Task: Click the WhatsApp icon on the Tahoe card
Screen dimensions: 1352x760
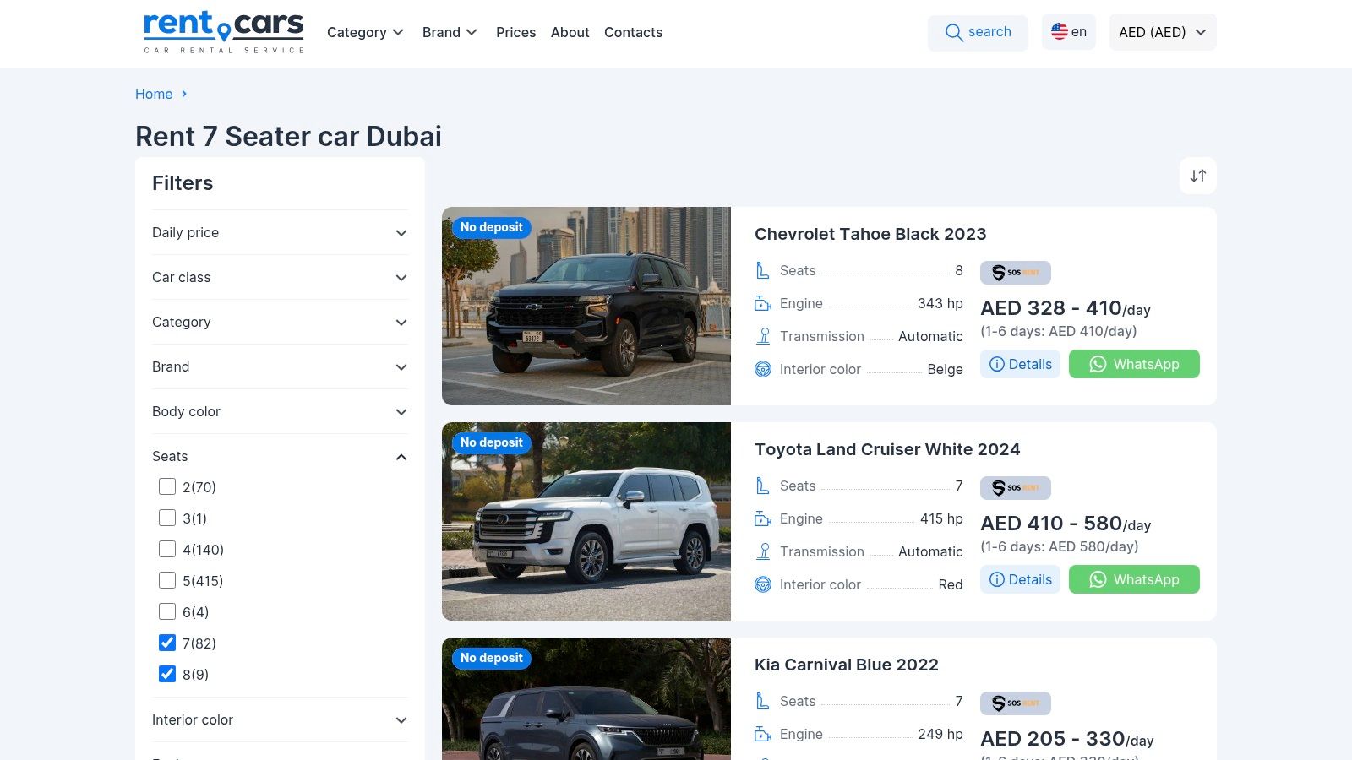Action: (x=1098, y=364)
